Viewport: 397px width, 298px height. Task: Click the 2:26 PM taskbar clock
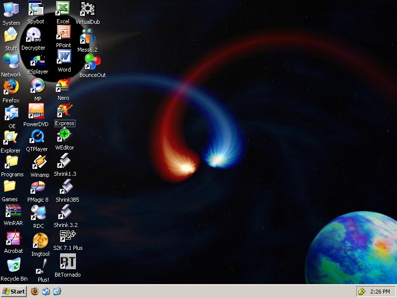pos(380,292)
